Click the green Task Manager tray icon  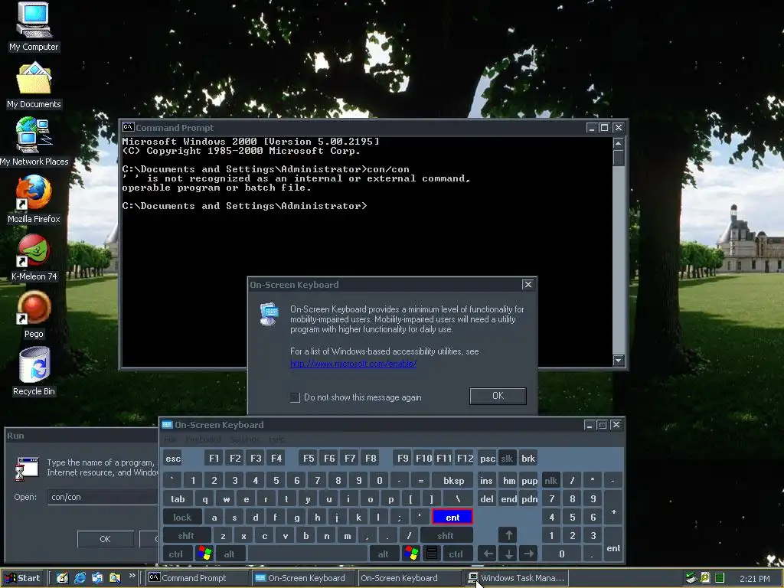(719, 578)
